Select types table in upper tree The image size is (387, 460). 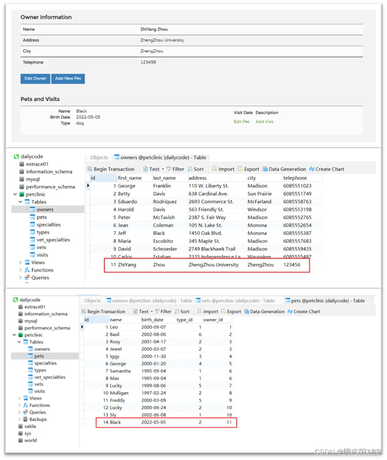point(40,232)
